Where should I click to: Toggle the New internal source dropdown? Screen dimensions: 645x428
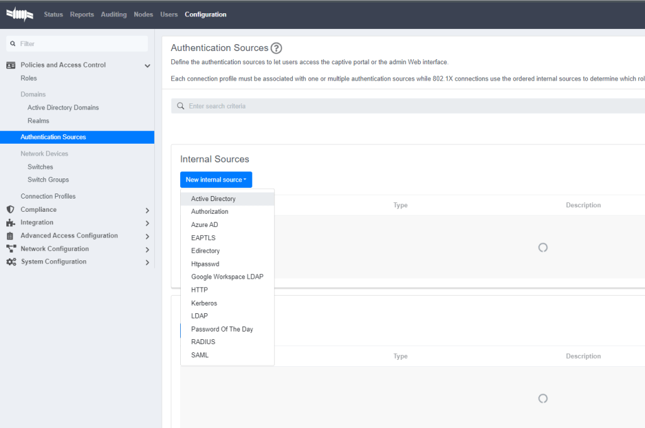tap(216, 180)
